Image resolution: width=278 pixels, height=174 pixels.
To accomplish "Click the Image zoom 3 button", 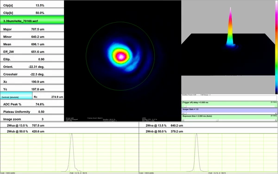I will click(x=32, y=119).
